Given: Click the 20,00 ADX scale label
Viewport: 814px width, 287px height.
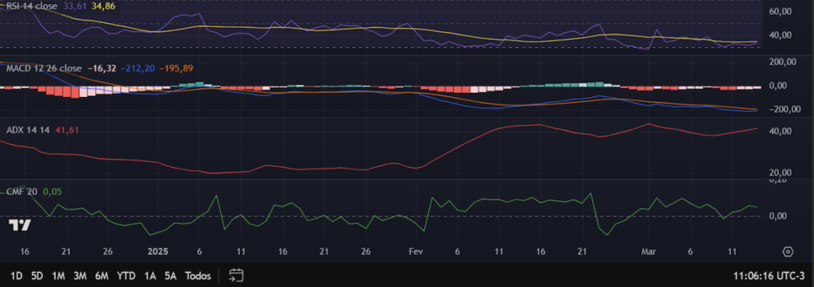Looking at the screenshot, I should 780,173.
